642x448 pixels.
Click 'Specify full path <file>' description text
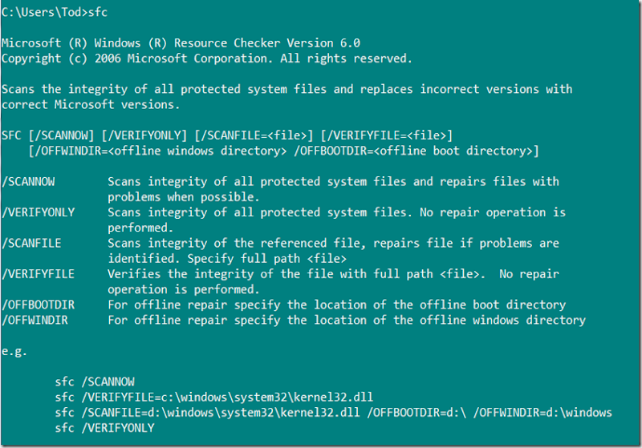267,259
